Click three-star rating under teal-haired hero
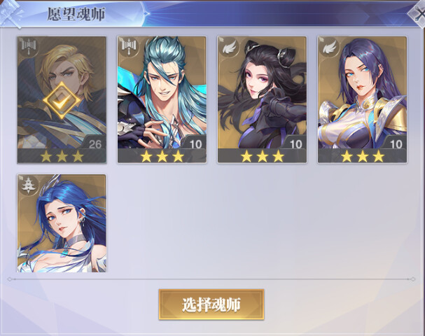425x336 pixels. pos(162,156)
